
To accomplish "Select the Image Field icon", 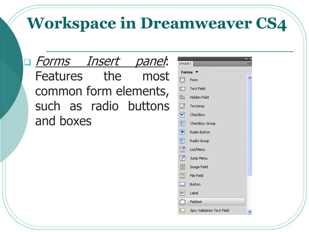I will coord(183,167).
